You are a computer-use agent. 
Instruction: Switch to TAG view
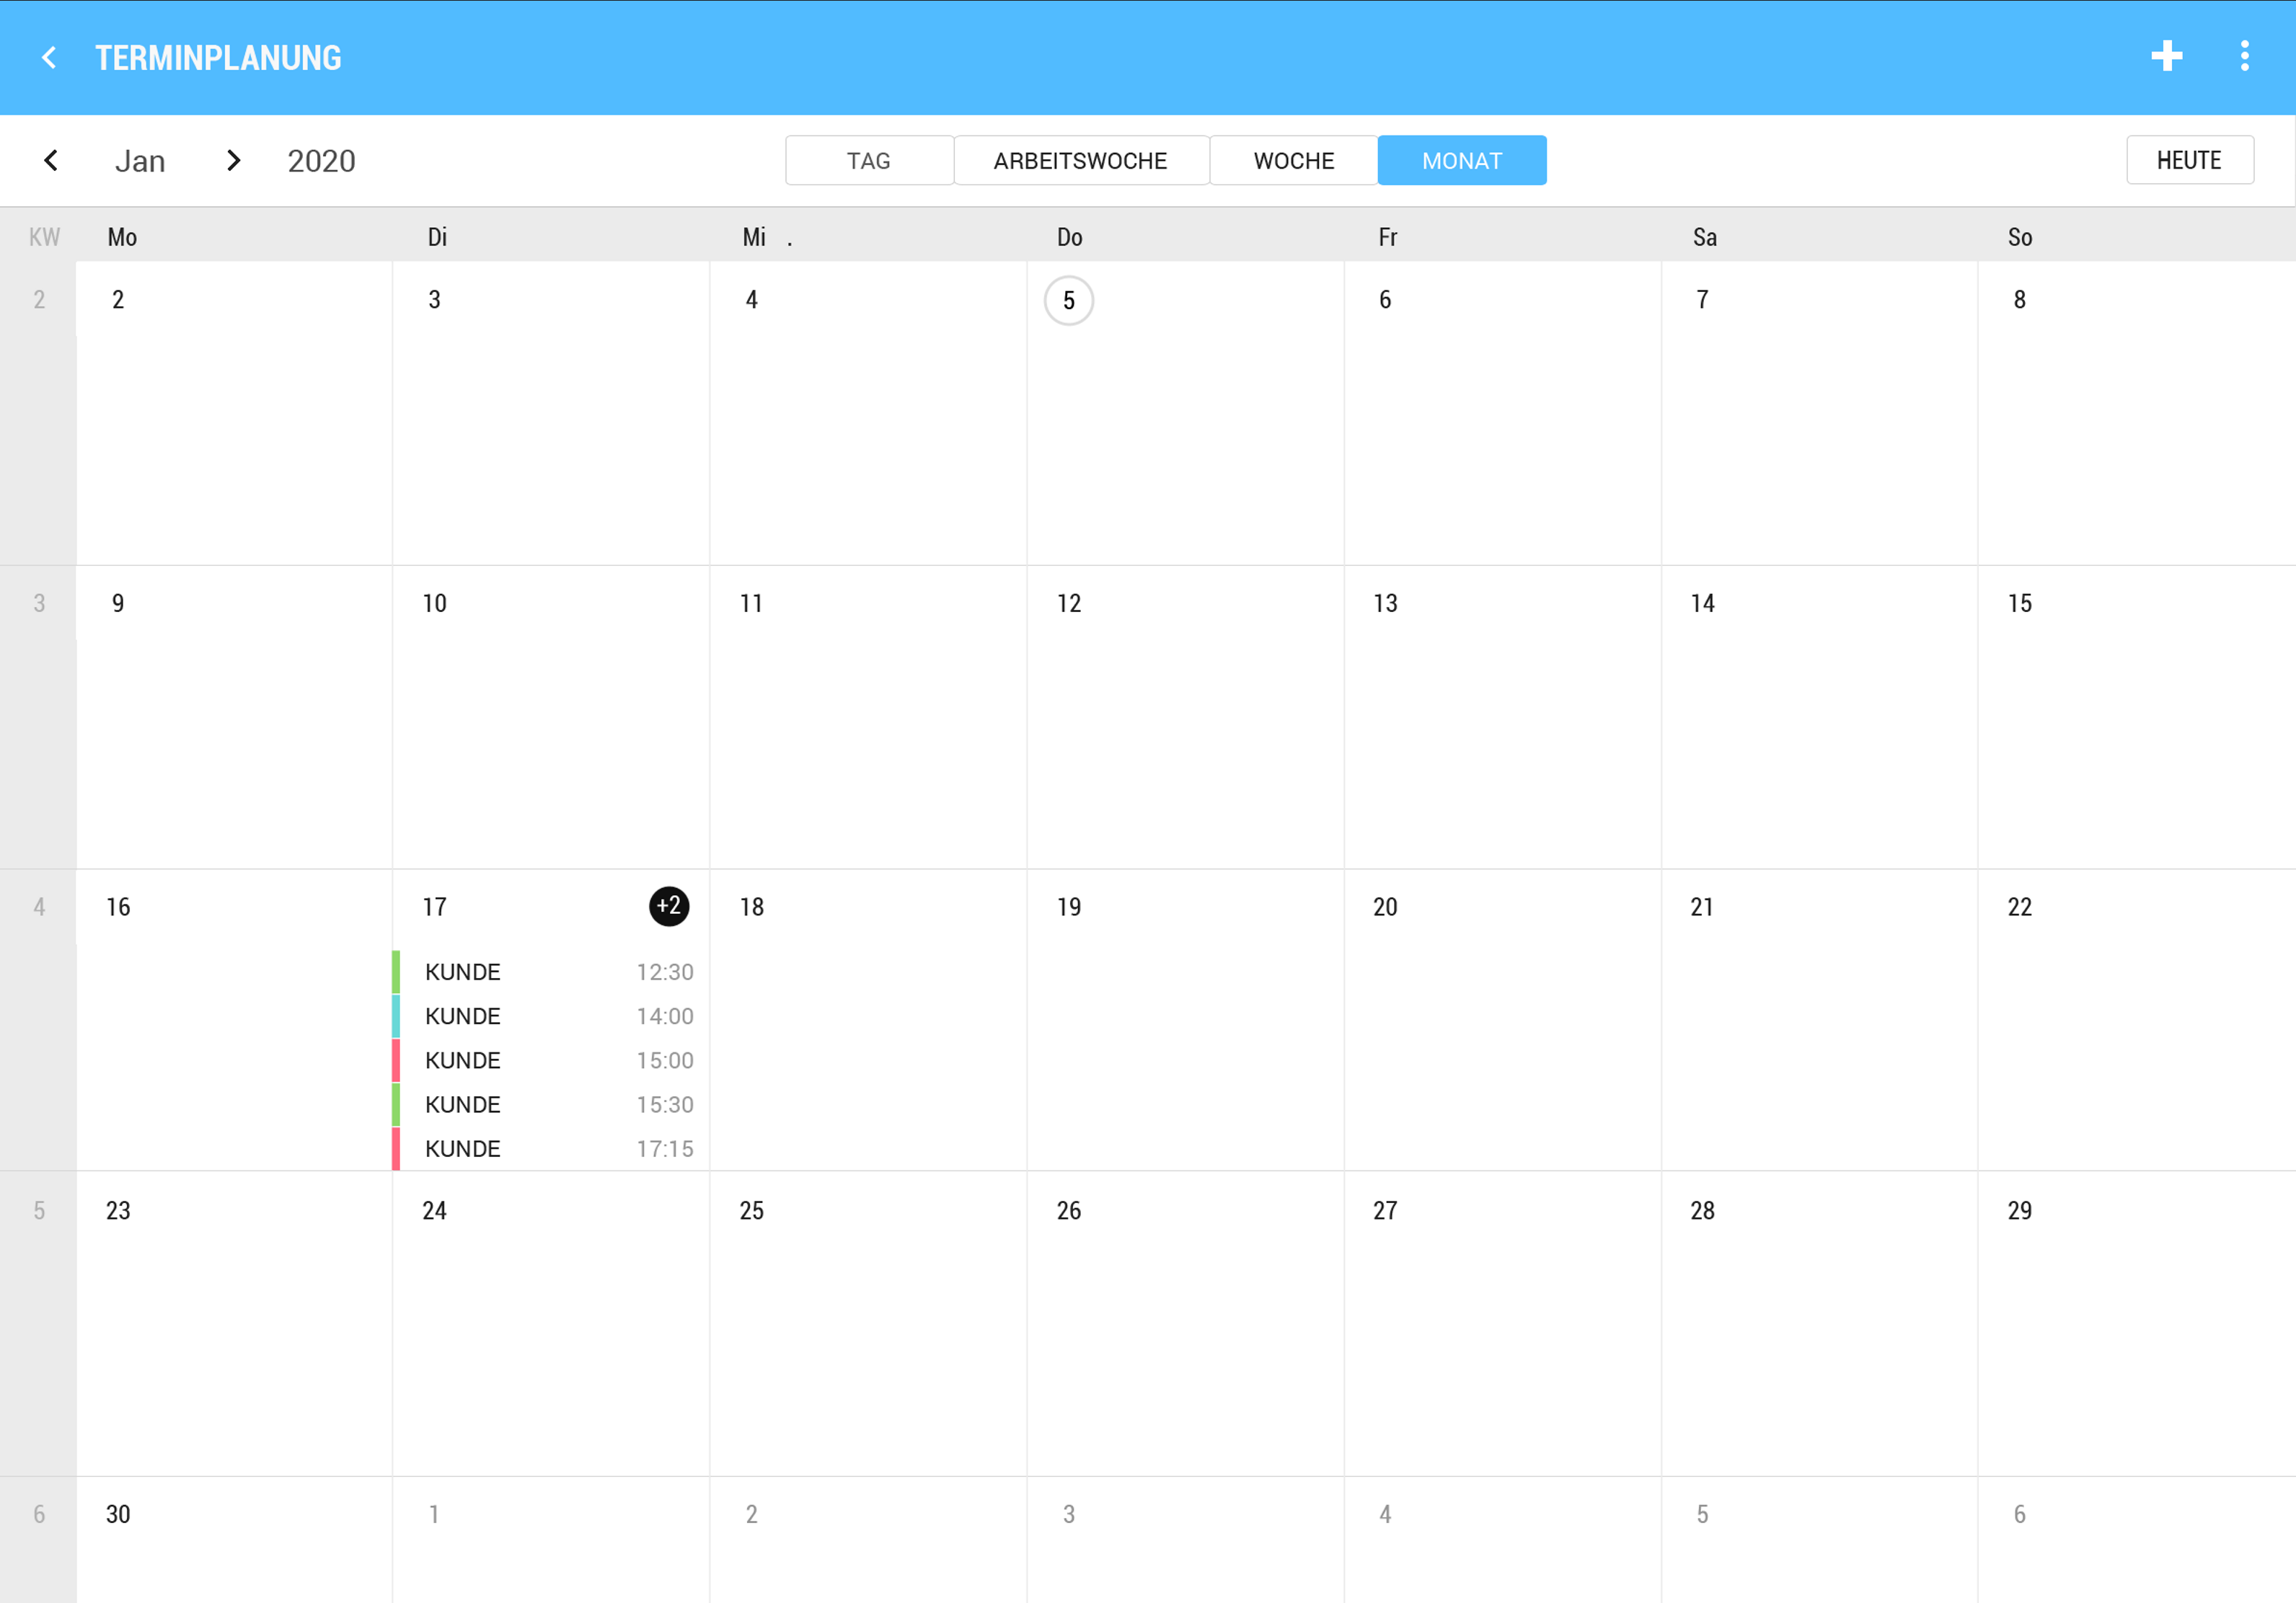click(869, 161)
